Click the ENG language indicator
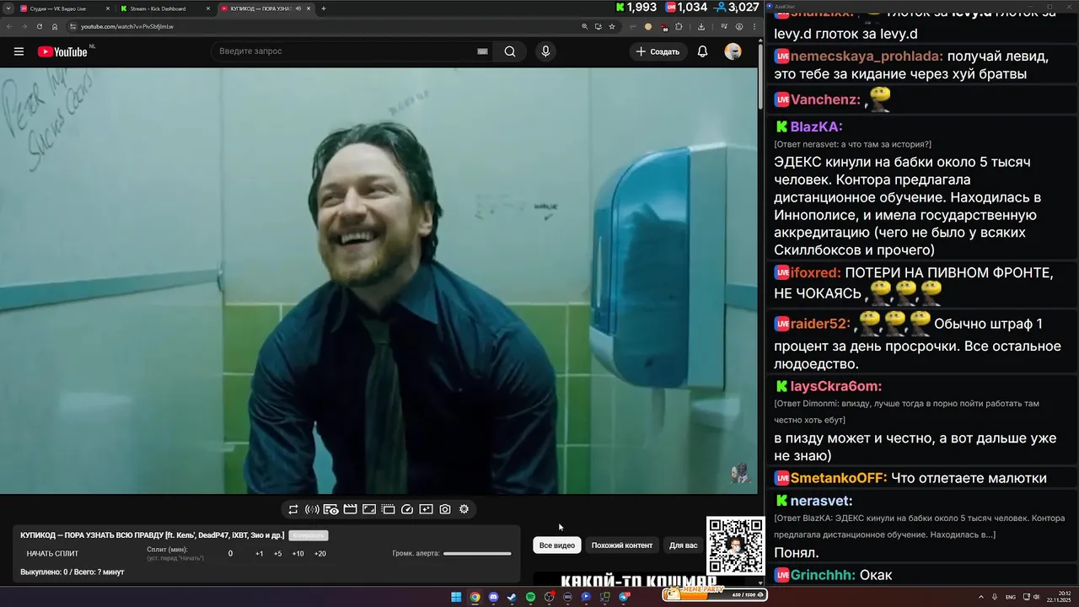Screen dimensions: 1079x607 tap(1011, 597)
